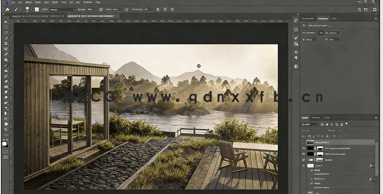Image resolution: width=383 pixels, height=194 pixels.
Task: Select the Hand tool
Action: tap(6, 124)
